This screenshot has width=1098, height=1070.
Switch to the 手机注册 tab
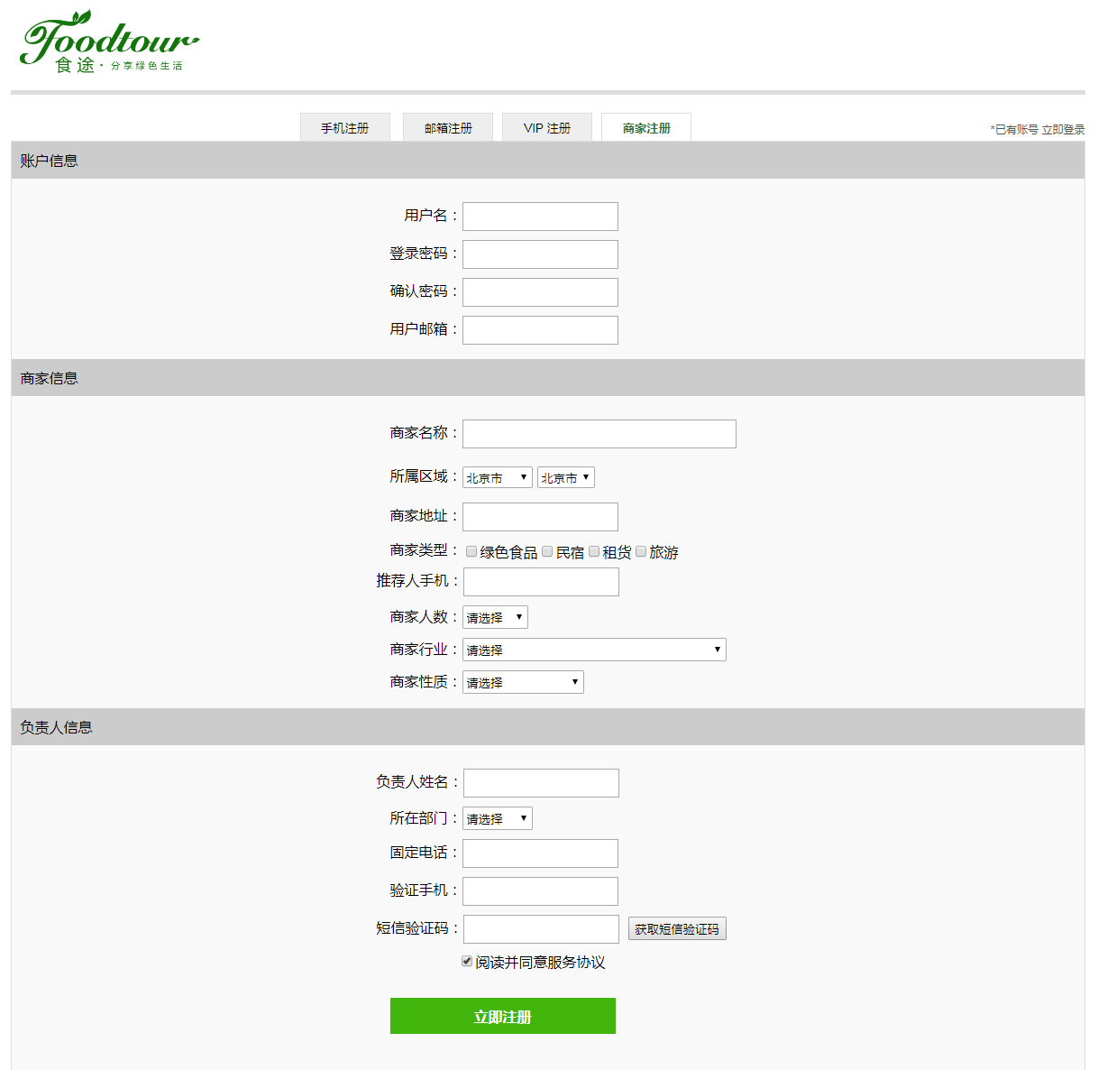pyautogui.click(x=345, y=128)
